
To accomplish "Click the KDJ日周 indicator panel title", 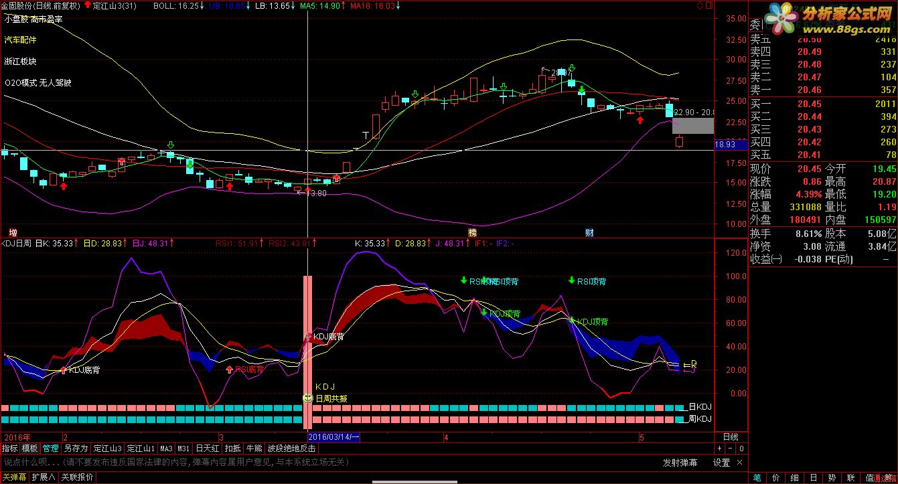I will (16, 244).
